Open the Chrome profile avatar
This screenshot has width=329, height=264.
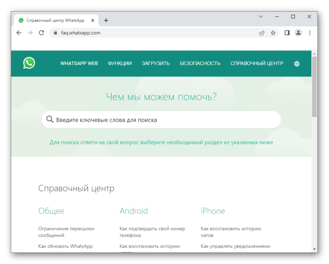tap(298, 33)
